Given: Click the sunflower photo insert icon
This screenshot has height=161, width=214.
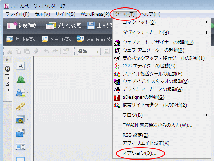Looking at the screenshot, I should point(20,119).
